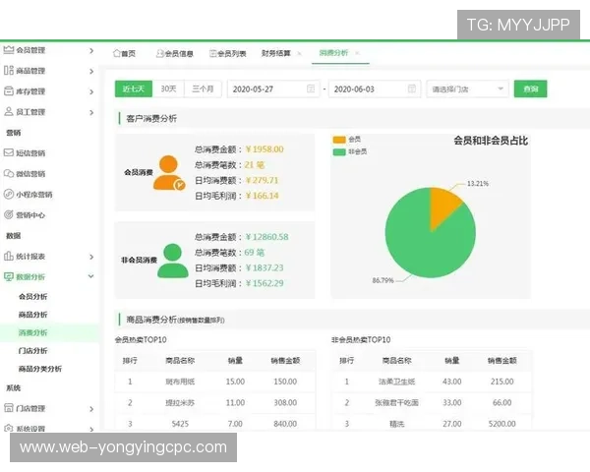Open 会员分析 in the sidebar
Viewport: 590px width, 472px height.
pos(33,296)
